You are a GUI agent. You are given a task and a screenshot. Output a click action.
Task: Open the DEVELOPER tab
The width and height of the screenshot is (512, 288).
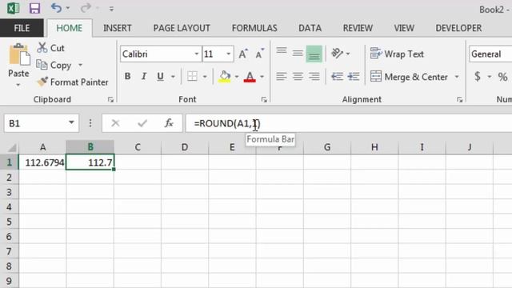pos(458,28)
